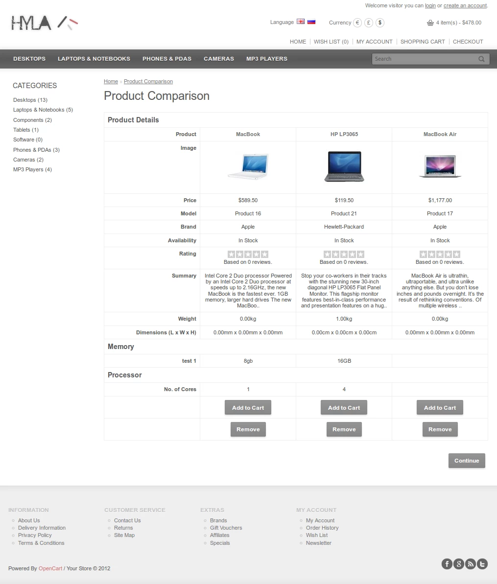
Task: Open Delivery Information footer link
Action: click(42, 528)
